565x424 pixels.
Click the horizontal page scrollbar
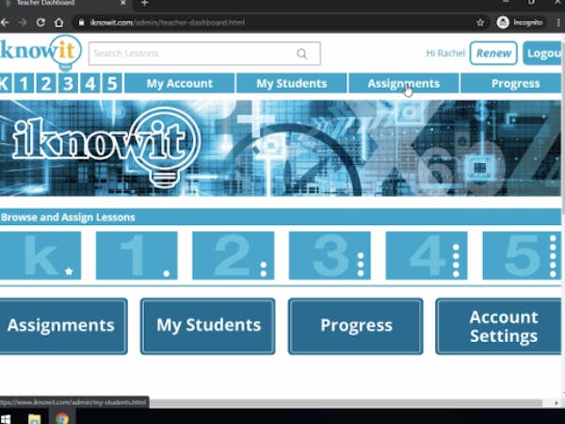346,402
